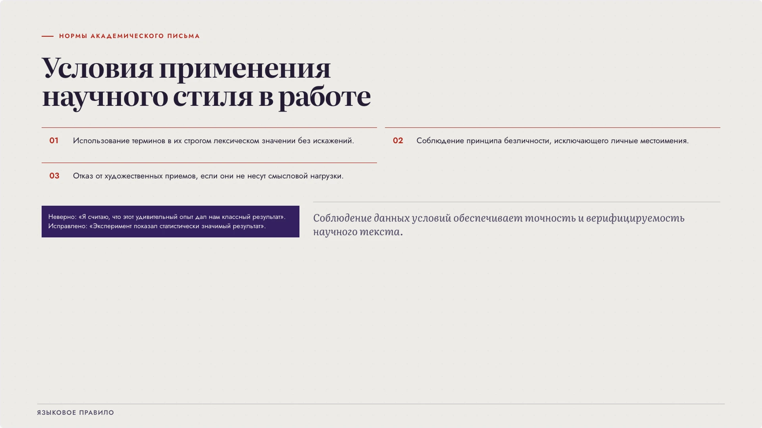Viewport: 762px width, 428px height.
Task: Click the number «03» marker
Action: [54, 176]
